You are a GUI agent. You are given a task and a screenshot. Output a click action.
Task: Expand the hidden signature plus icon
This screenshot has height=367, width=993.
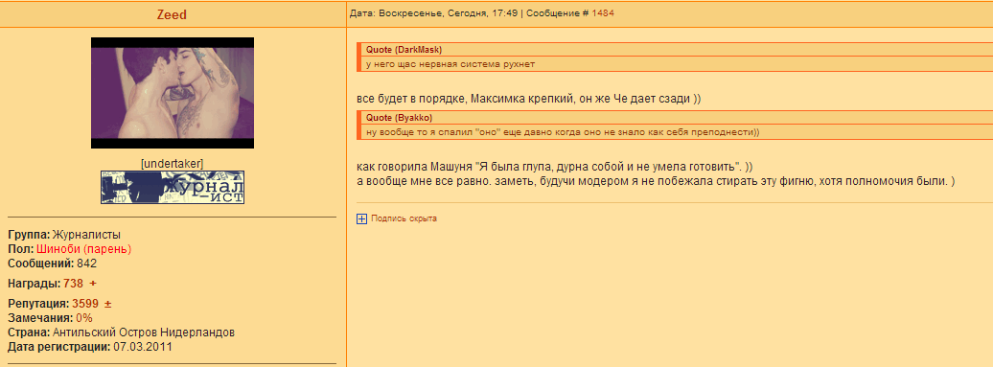click(361, 218)
